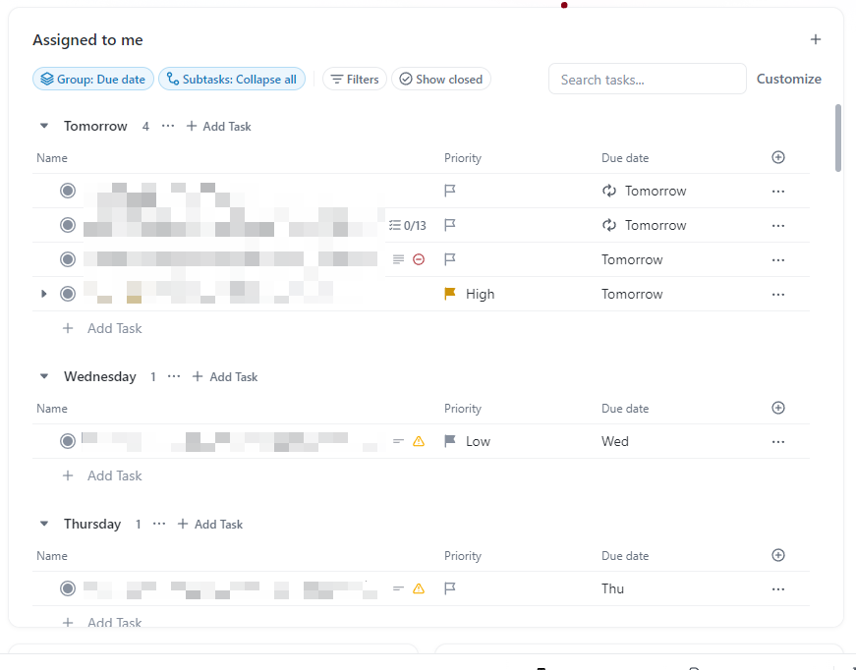856x670 pixels.
Task: Click recurring icon on the 0/13 task row
Action: pos(608,225)
